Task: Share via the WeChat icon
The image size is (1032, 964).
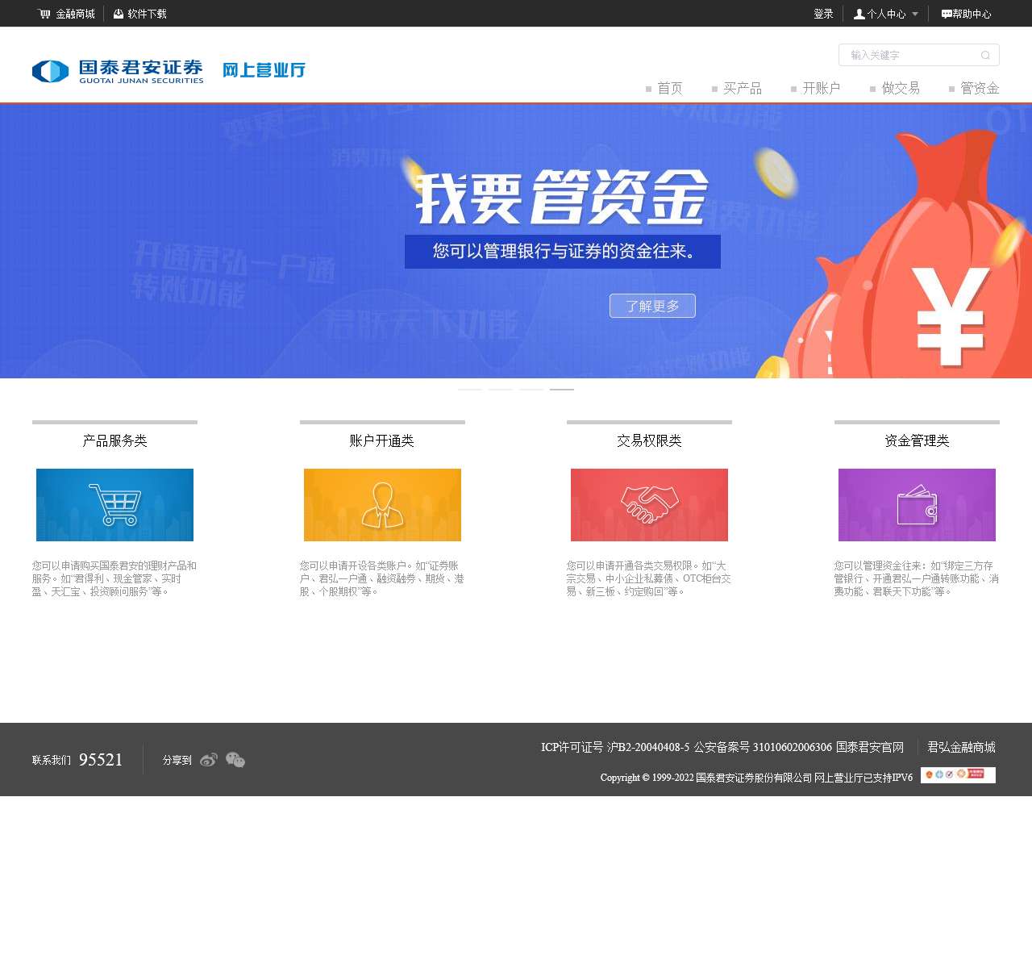Action: pos(235,759)
